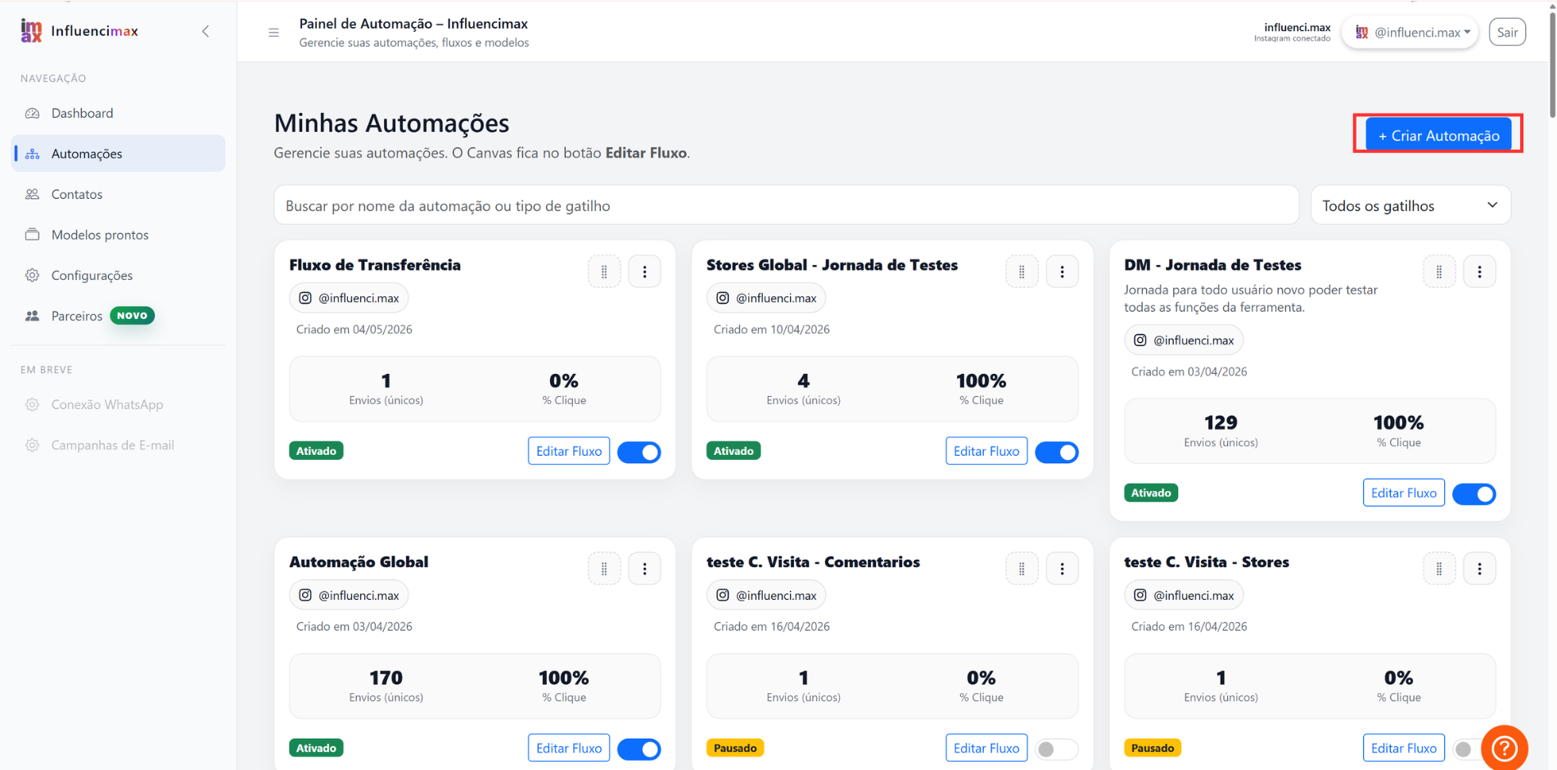Click Pausado badge on teste C. Visita - Stores
Viewport: 1557px width, 770px height.
coord(1153,748)
